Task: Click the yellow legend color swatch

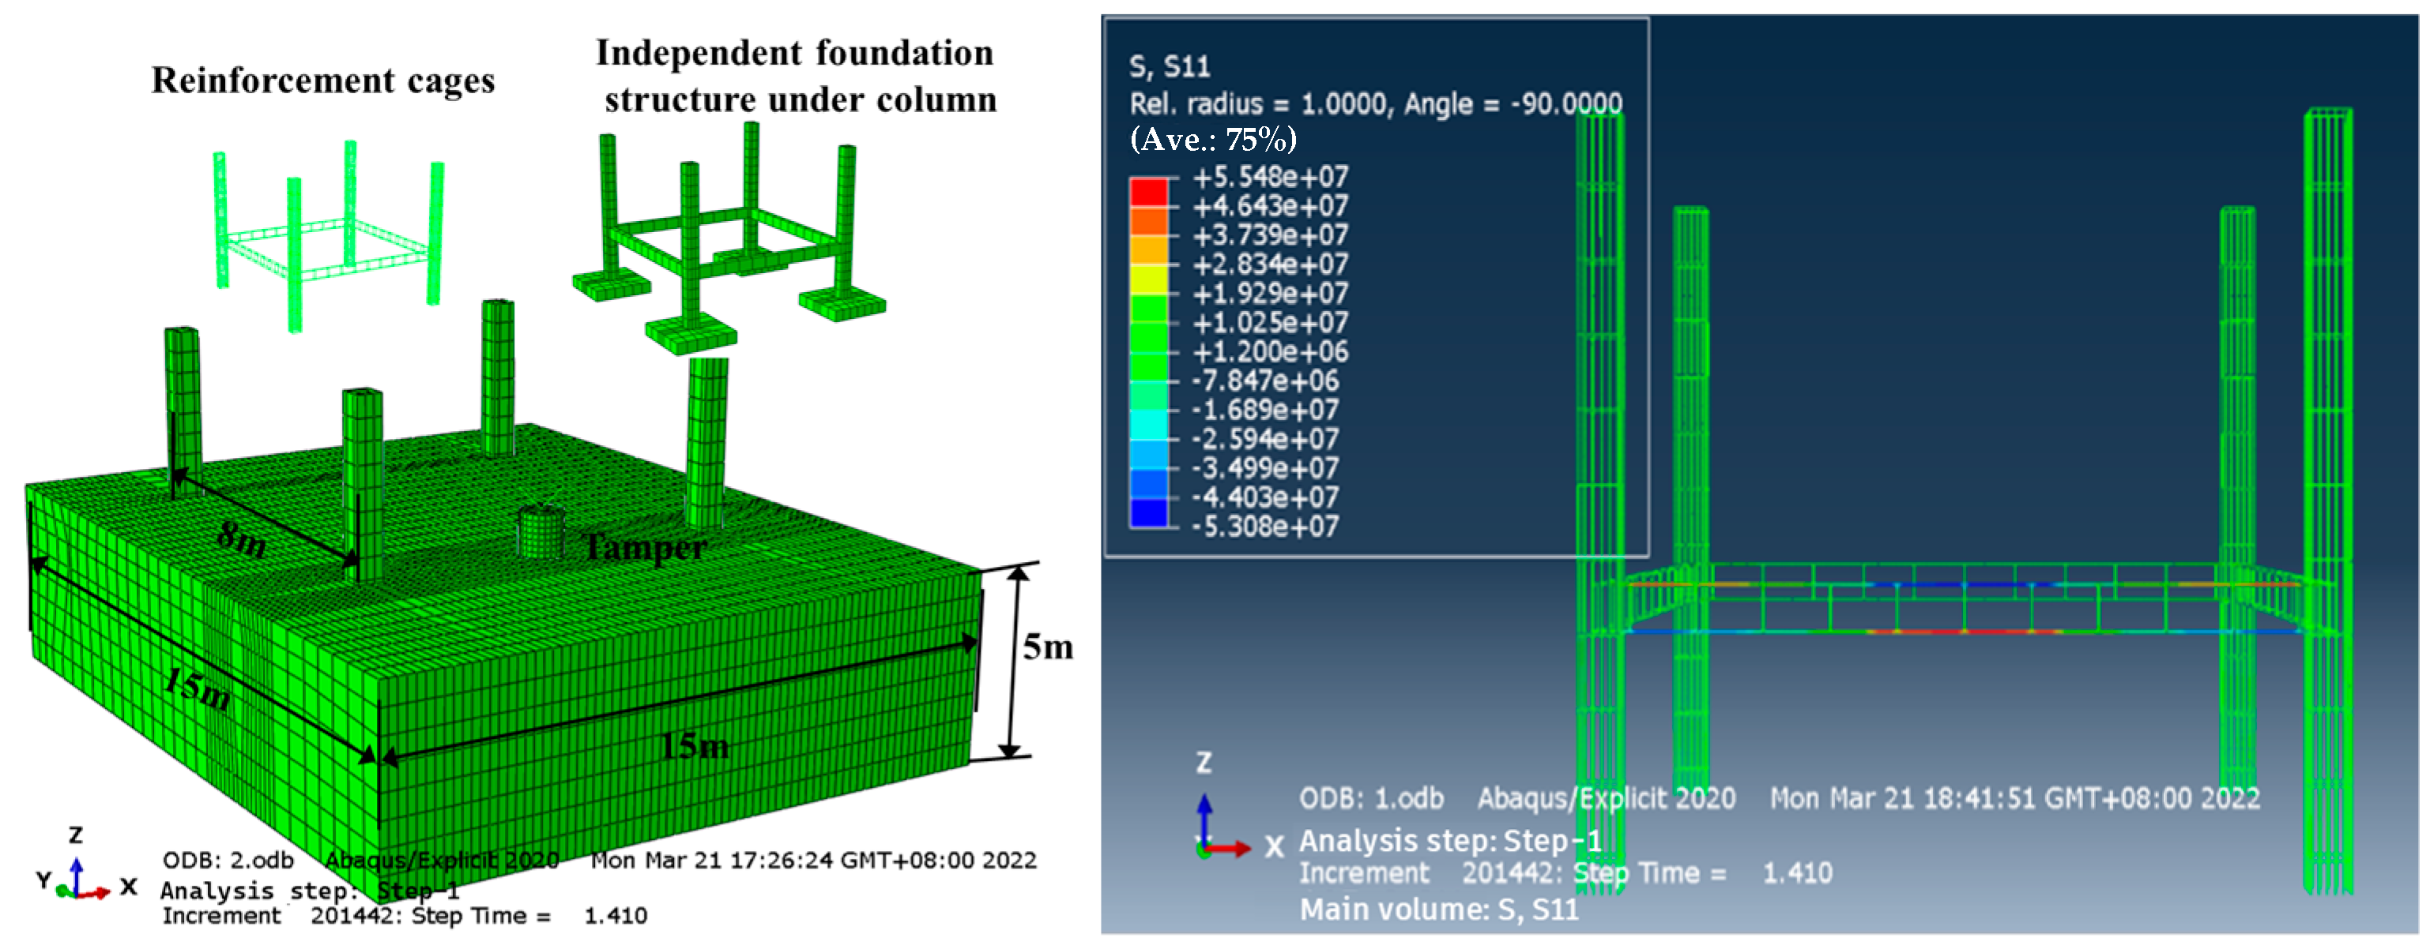Action: click(1148, 279)
